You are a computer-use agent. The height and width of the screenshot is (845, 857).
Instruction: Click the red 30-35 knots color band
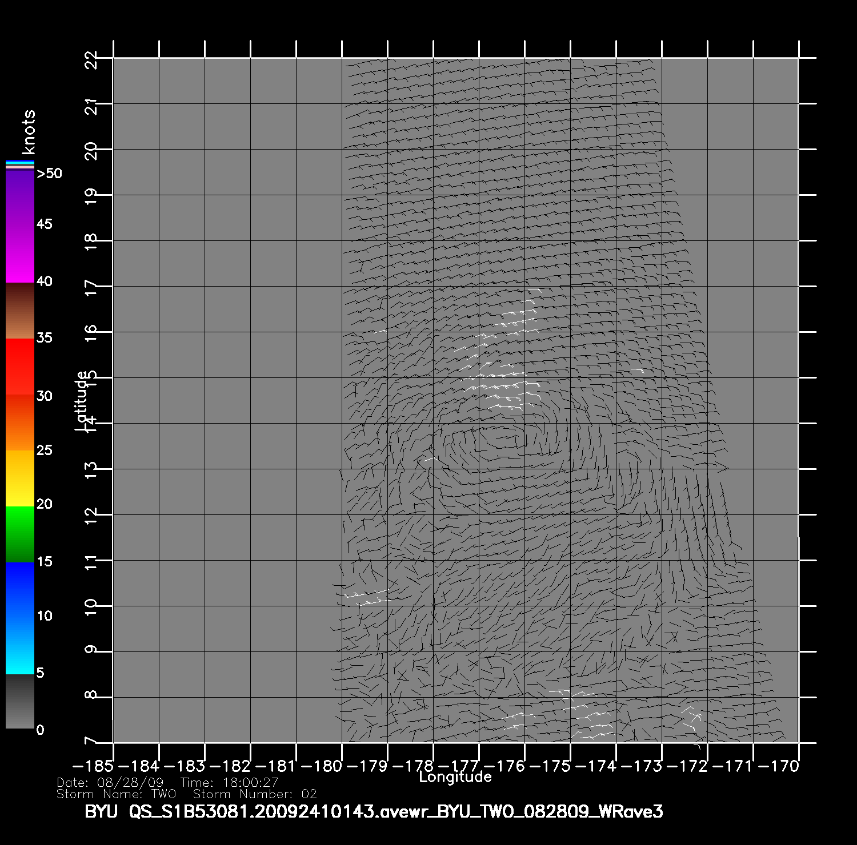click(20, 367)
